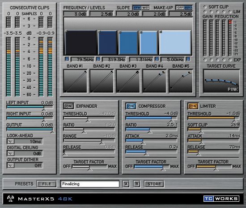Viewport: 246px width, 208px height.
Task: Toggle the Expander ON button
Action: [68, 106]
